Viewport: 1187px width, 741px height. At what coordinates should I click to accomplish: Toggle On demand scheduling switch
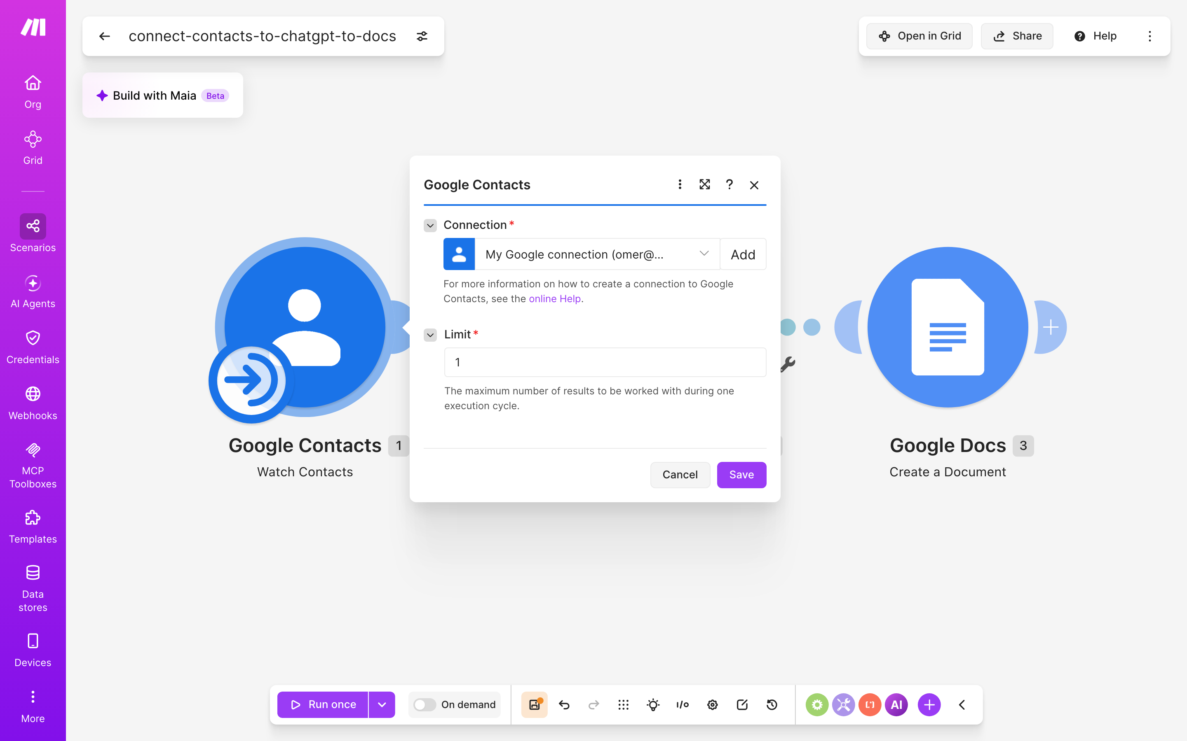point(424,704)
